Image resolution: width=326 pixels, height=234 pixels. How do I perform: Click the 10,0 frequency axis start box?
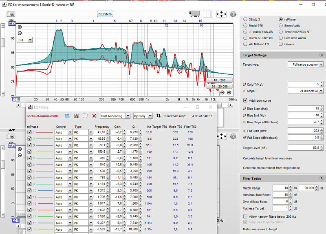16,99
